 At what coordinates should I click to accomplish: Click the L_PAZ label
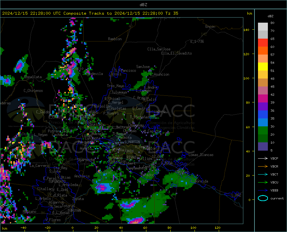(x=236, y=195)
